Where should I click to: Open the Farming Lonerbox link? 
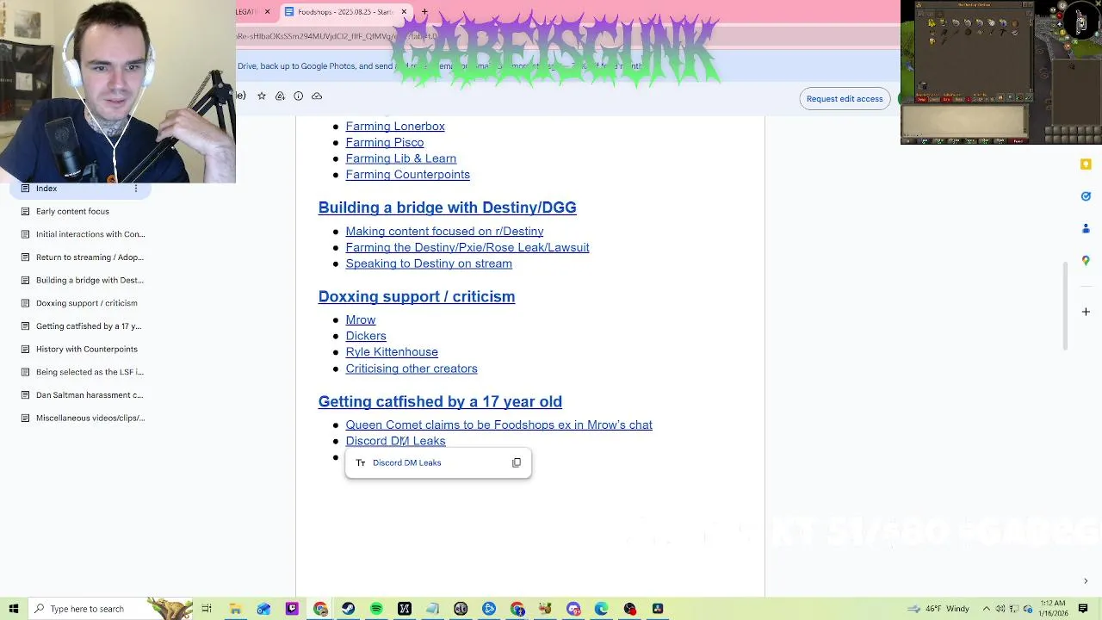(395, 126)
